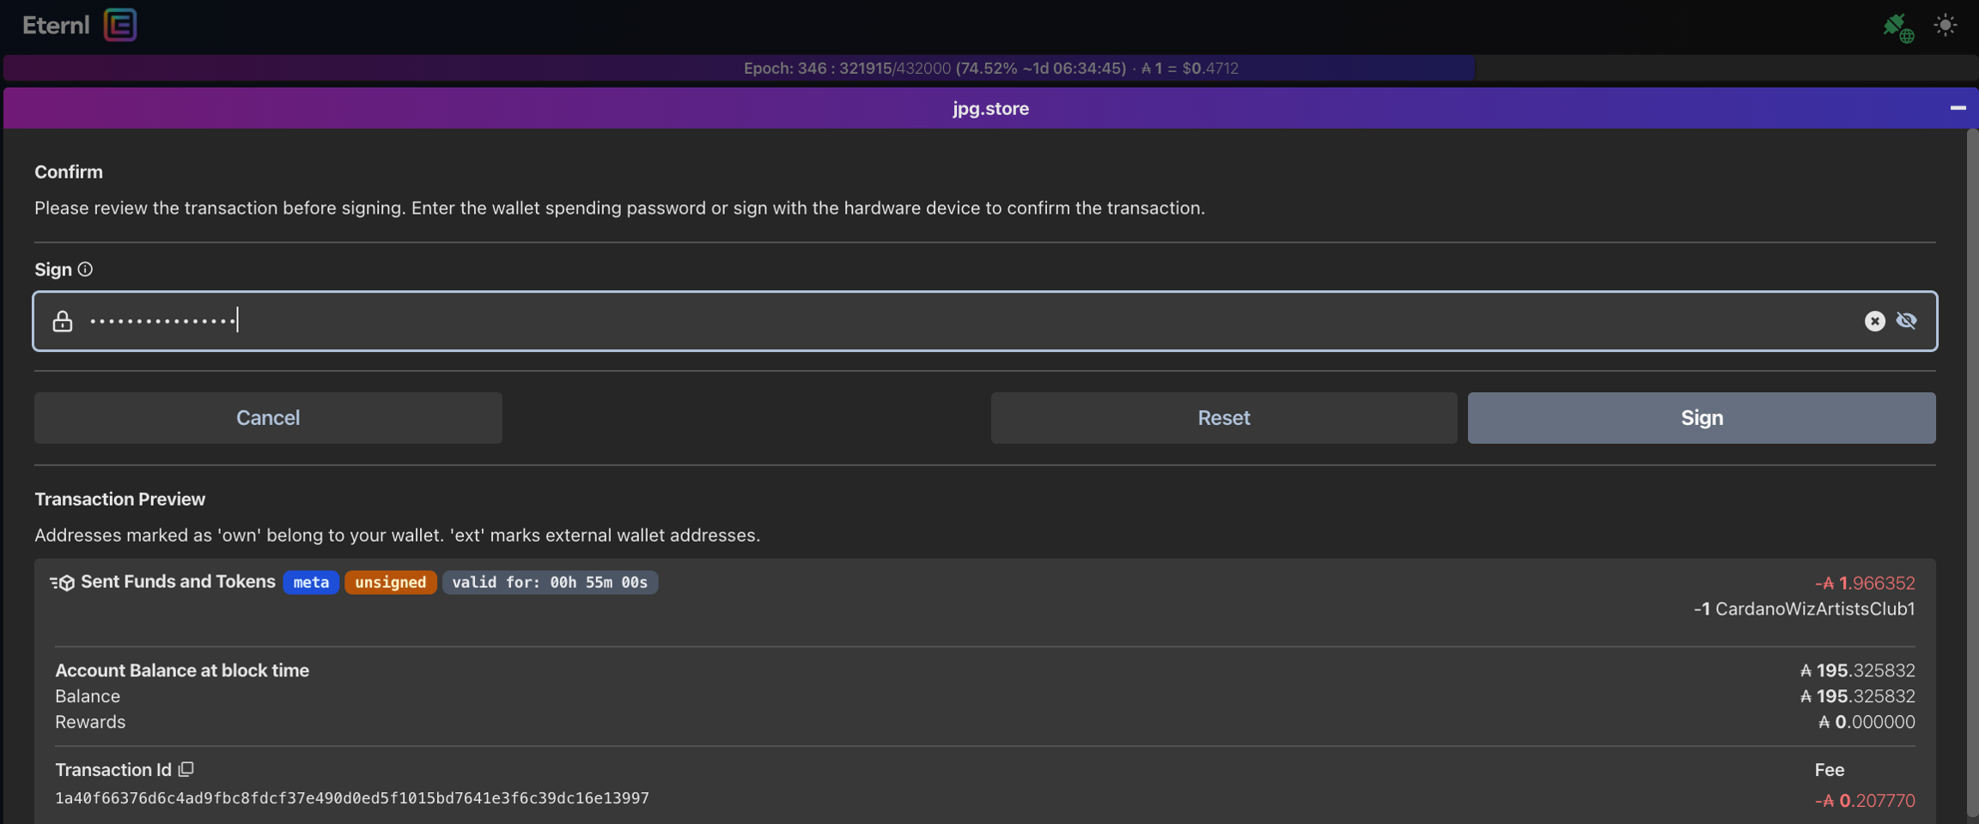Focus the spending password input field

pos(945,321)
